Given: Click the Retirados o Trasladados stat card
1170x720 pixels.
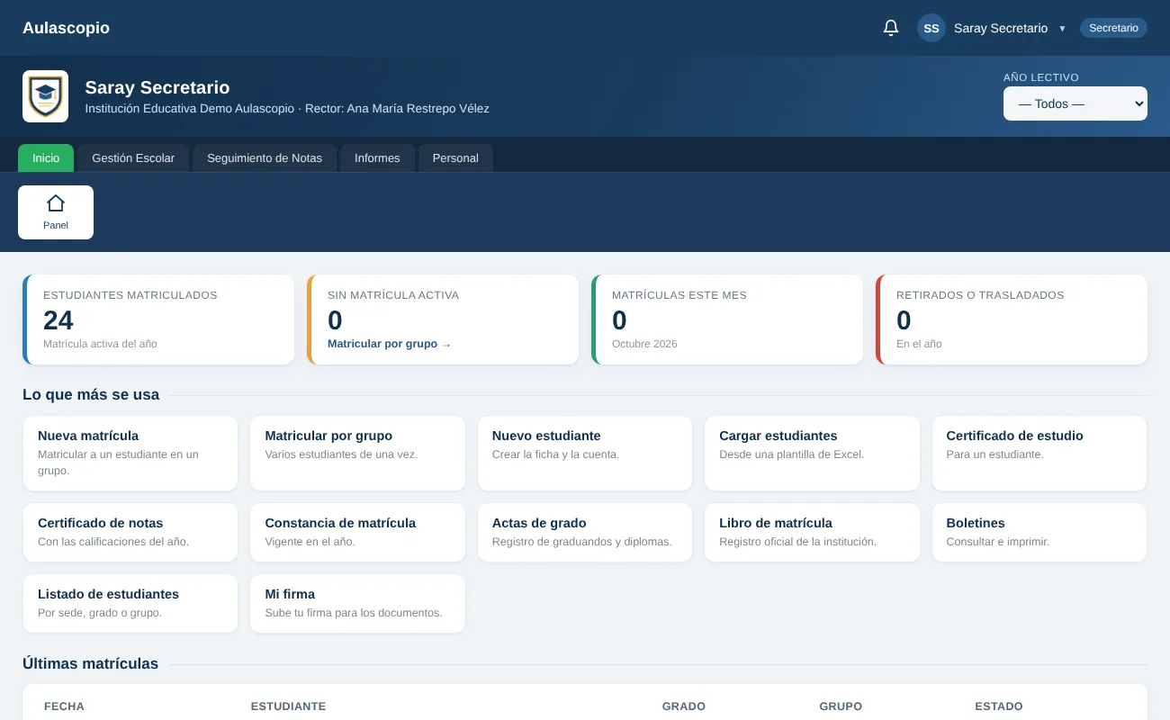Looking at the screenshot, I should pos(1012,319).
